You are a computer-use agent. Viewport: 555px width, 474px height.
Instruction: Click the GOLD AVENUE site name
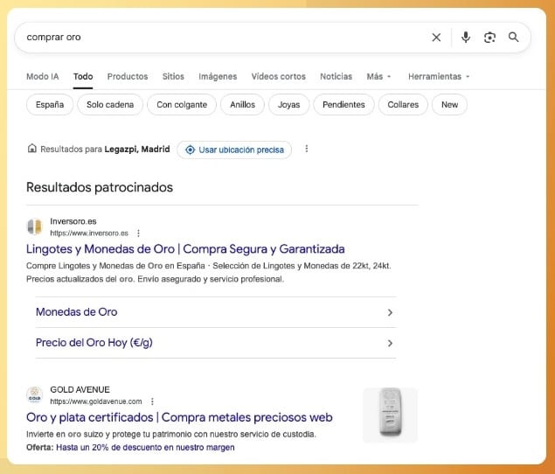(x=80, y=390)
